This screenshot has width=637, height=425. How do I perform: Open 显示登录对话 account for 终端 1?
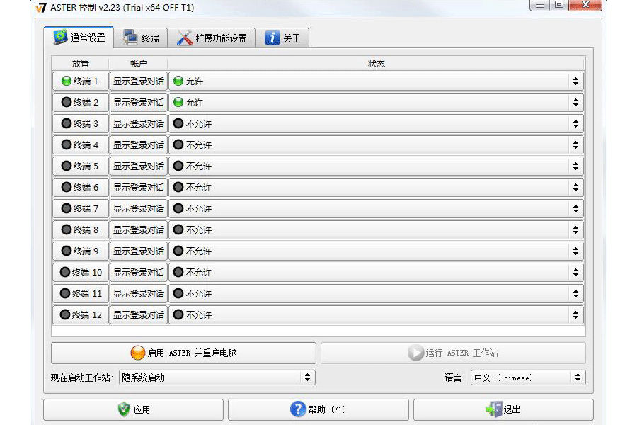(139, 81)
